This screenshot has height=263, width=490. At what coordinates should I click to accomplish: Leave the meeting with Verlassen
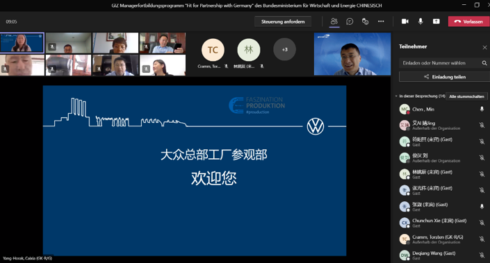(468, 22)
